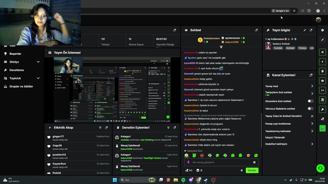
Task: Edit stream info with pencil icon
Action: (x=305, y=30)
